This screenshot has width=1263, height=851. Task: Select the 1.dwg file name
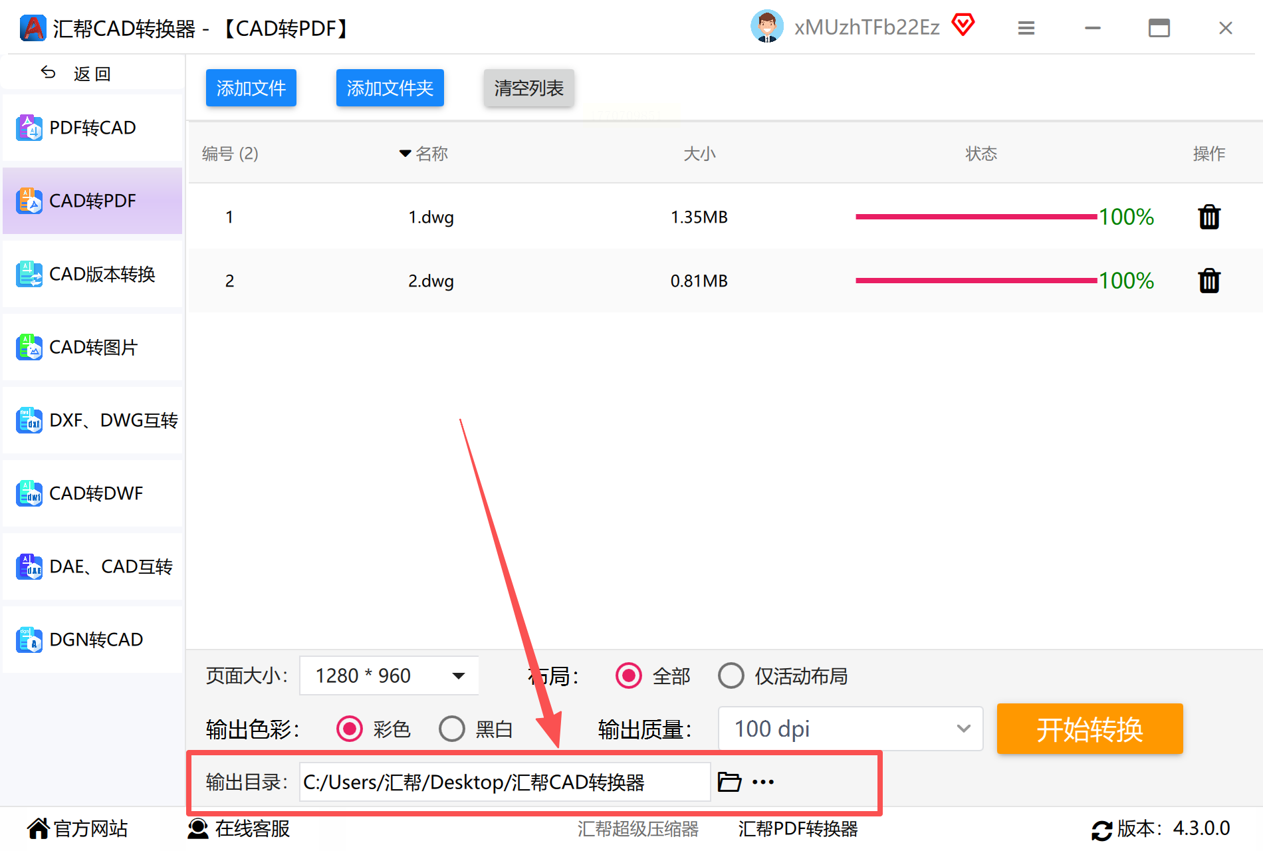pyautogui.click(x=431, y=217)
